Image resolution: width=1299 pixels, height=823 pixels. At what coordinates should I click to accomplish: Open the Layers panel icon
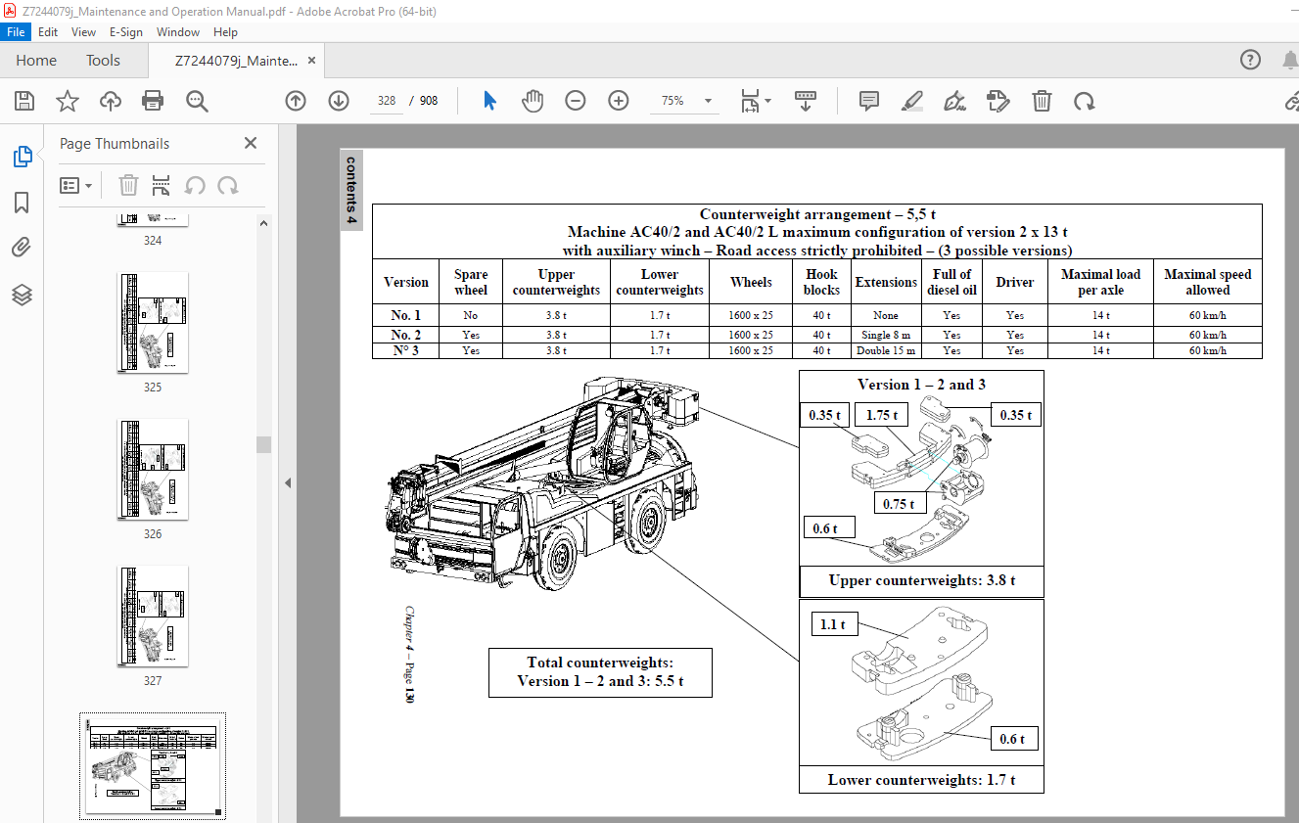coord(22,295)
